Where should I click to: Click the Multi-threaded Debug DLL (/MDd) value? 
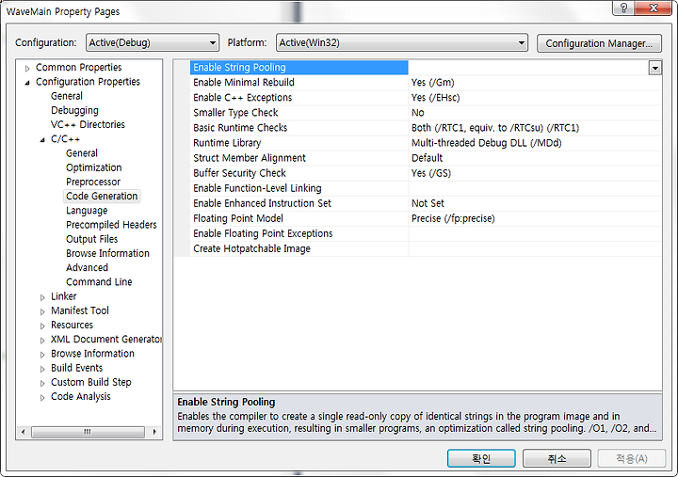pos(535,143)
